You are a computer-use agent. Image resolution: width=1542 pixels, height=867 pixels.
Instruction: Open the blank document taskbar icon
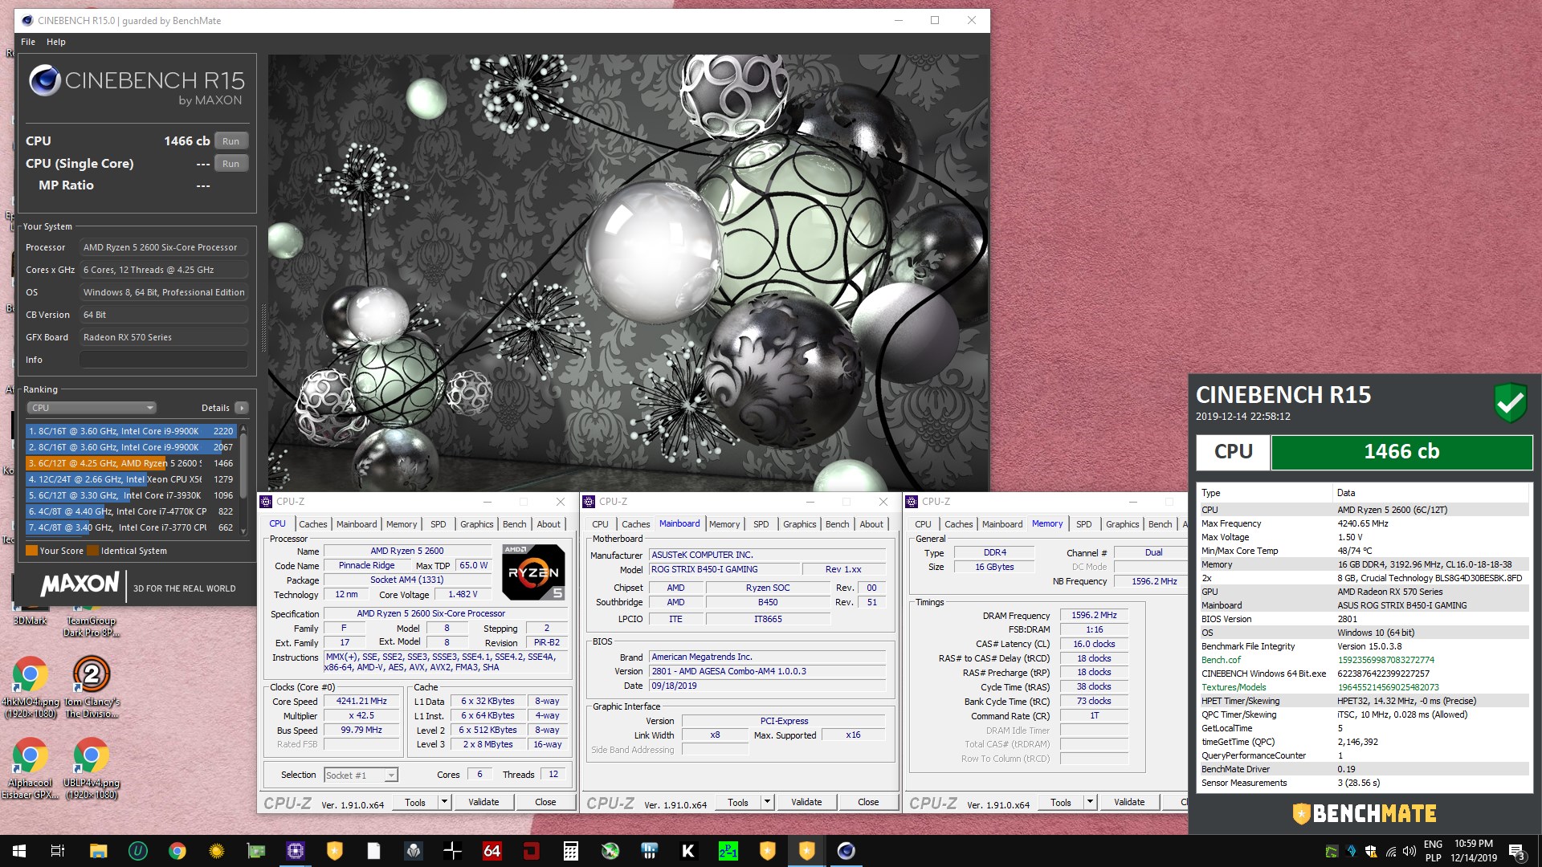373,851
